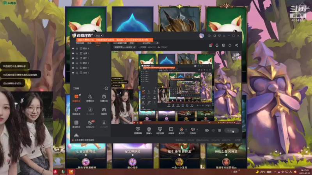Click the 星之守护灵 card in game window
This screenshot has height=175, width=312.
click(x=133, y=156)
